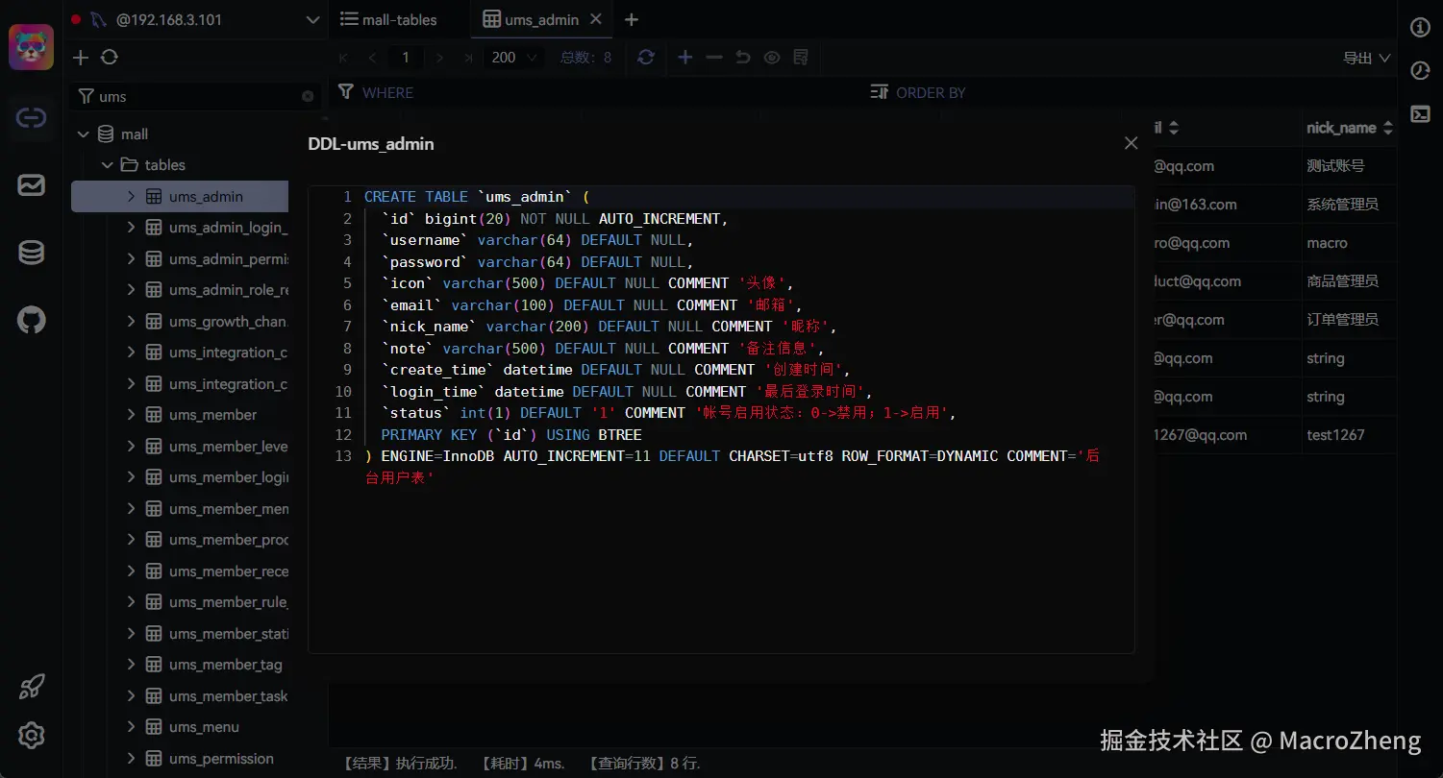Open the history clock icon on right
1443x778 pixels.
pyautogui.click(x=1420, y=71)
